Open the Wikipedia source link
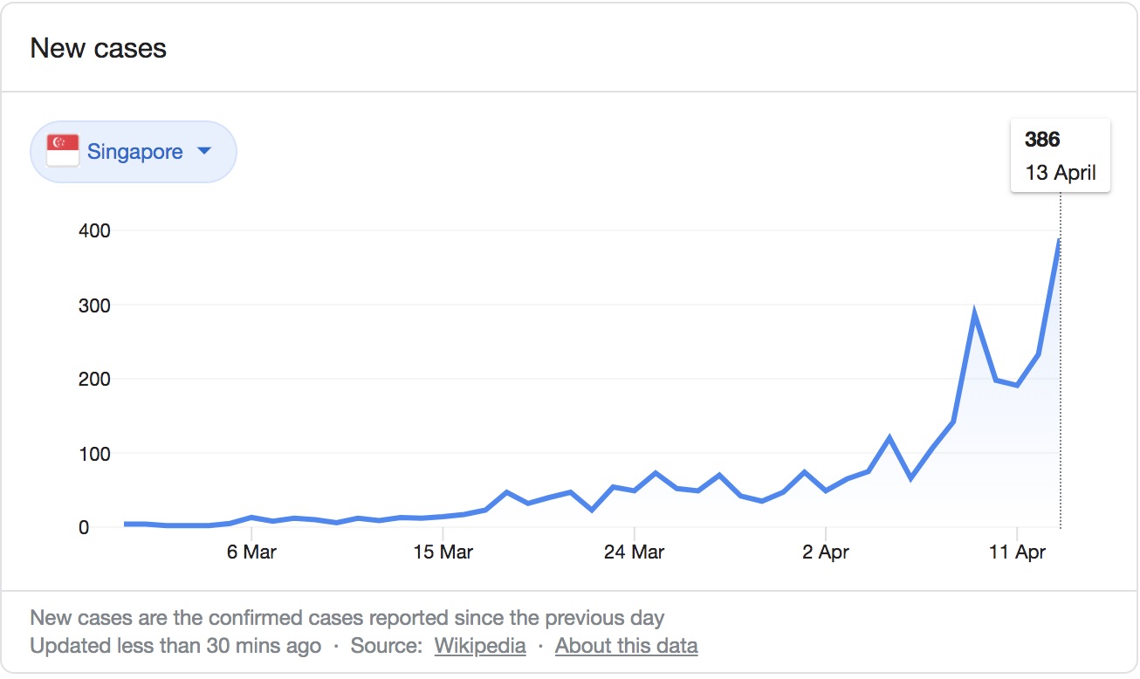Screen dimensions: 1140x679 pyautogui.click(x=480, y=646)
